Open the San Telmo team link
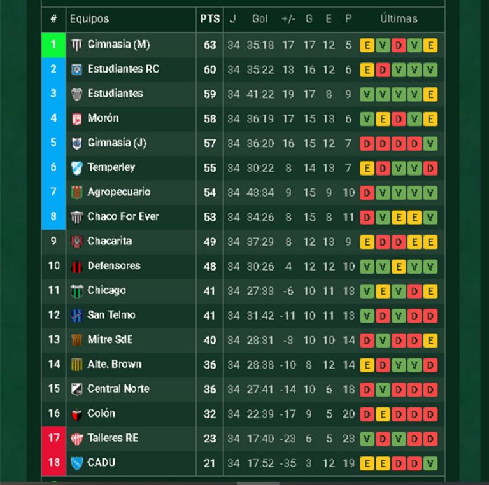489x485 pixels. coord(111,314)
